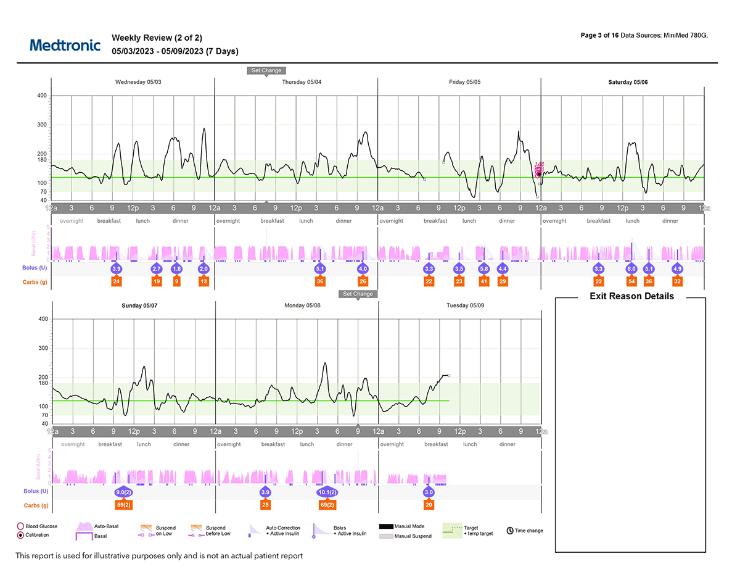Click the black Manual Mode swatch
This screenshot has height=572, width=740.
pos(385,526)
